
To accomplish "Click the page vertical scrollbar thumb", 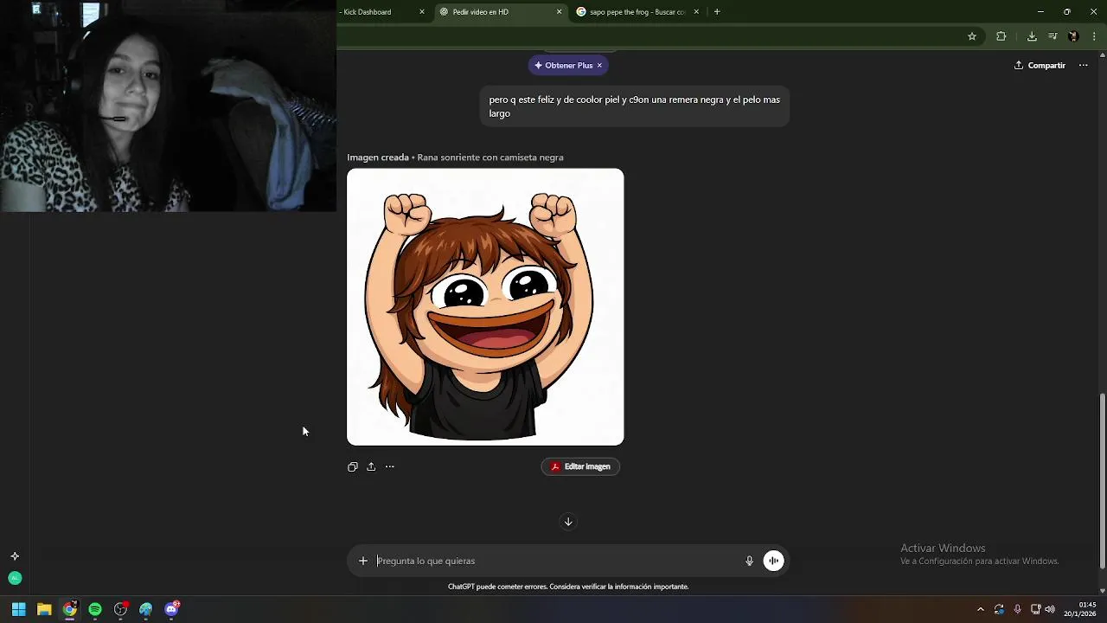I will (1102, 480).
